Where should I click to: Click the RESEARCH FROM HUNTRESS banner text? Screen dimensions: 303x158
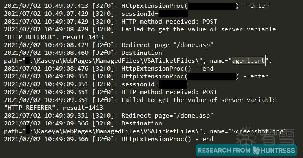click(x=224, y=151)
